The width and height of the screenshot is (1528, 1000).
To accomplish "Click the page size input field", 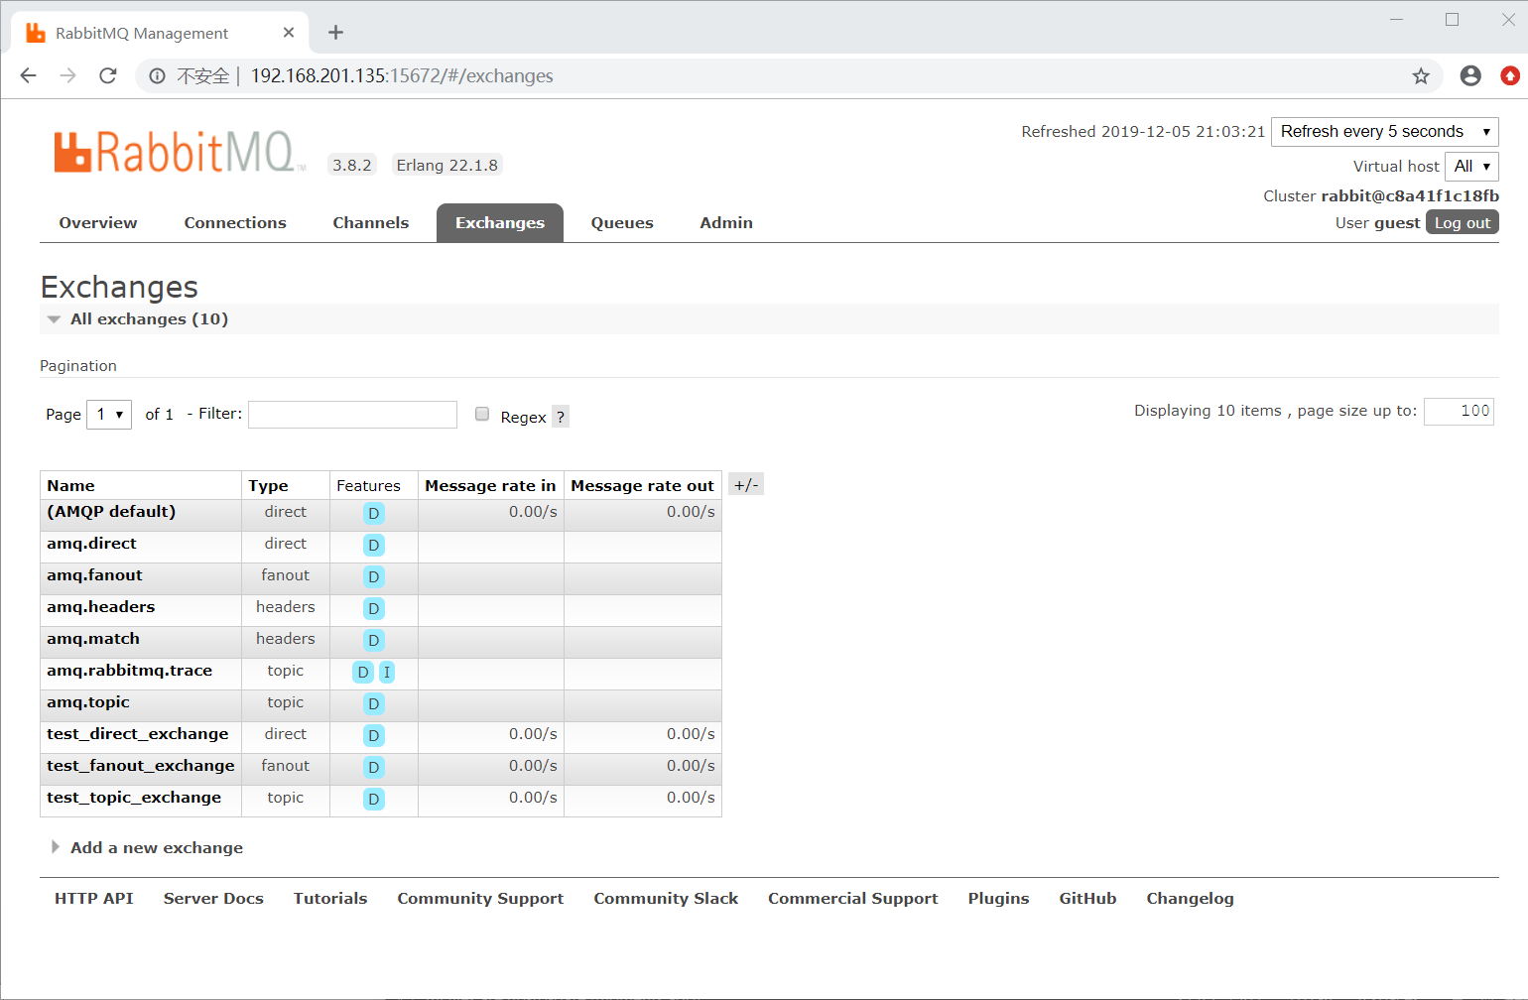I will point(1459,411).
